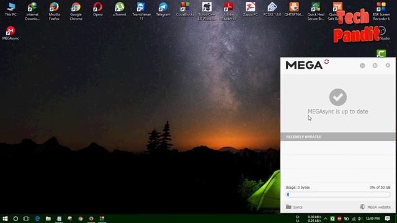The height and width of the screenshot is (223, 397).
Task: Click the pause transfers icon in MEGA panel
Action: (375, 66)
